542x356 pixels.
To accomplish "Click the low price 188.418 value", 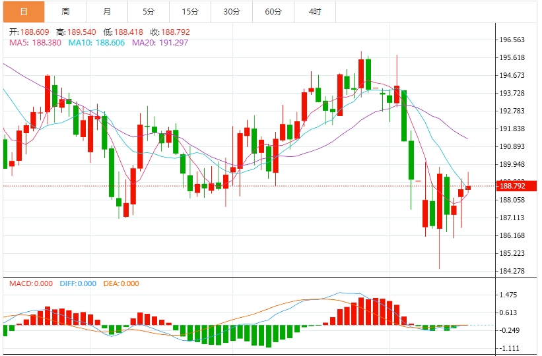I will tap(129, 32).
